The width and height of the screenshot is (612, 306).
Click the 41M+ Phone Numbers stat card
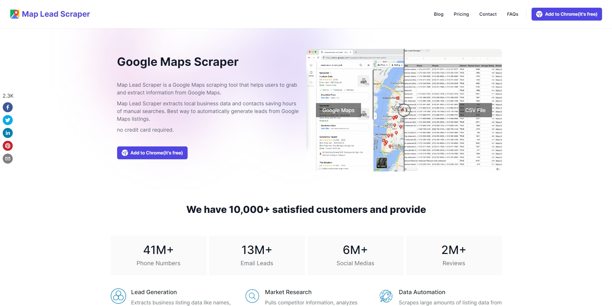point(158,256)
